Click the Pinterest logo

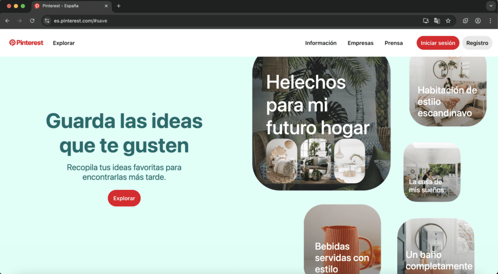(26, 43)
